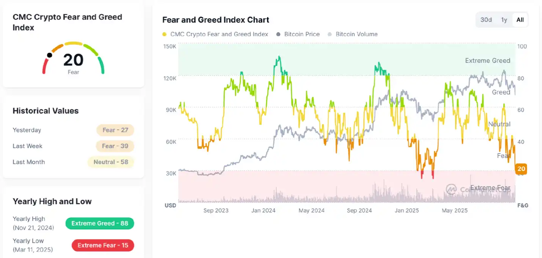The height and width of the screenshot is (258, 542).
Task: Click the Fear - 27 Yesterday badge
Action: pyautogui.click(x=115, y=130)
